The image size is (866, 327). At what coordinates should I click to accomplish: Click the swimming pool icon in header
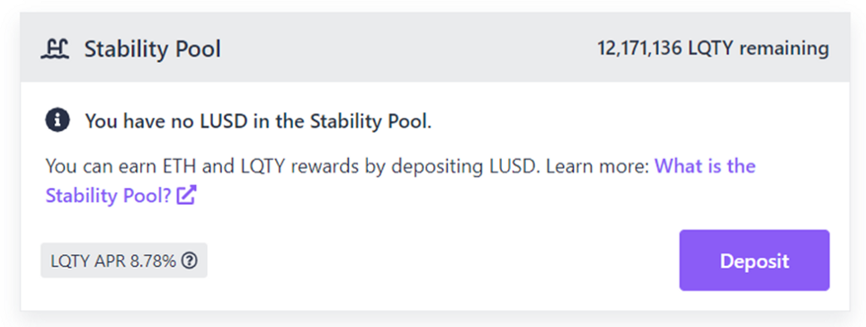(x=55, y=49)
